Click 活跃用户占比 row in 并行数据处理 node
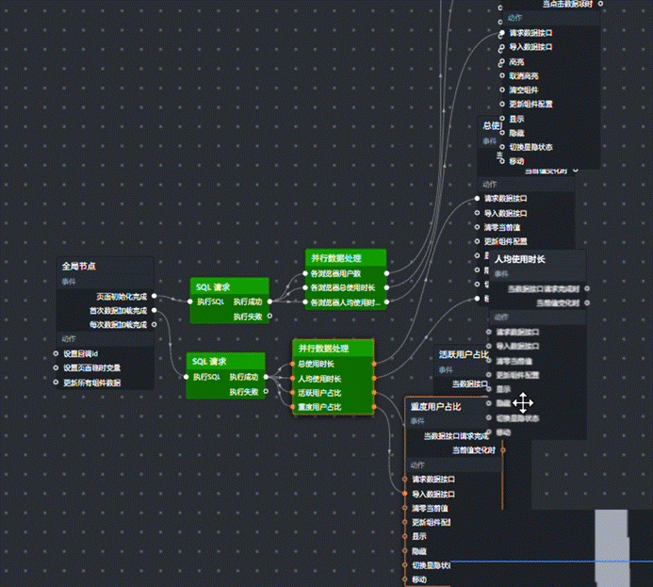Image resolution: width=653 pixels, height=587 pixels. [334, 393]
